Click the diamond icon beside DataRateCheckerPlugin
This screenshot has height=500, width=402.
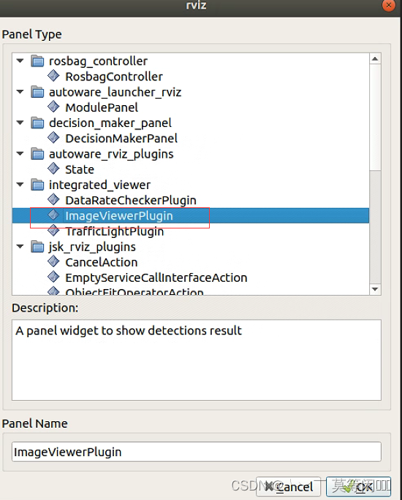pyautogui.click(x=53, y=199)
